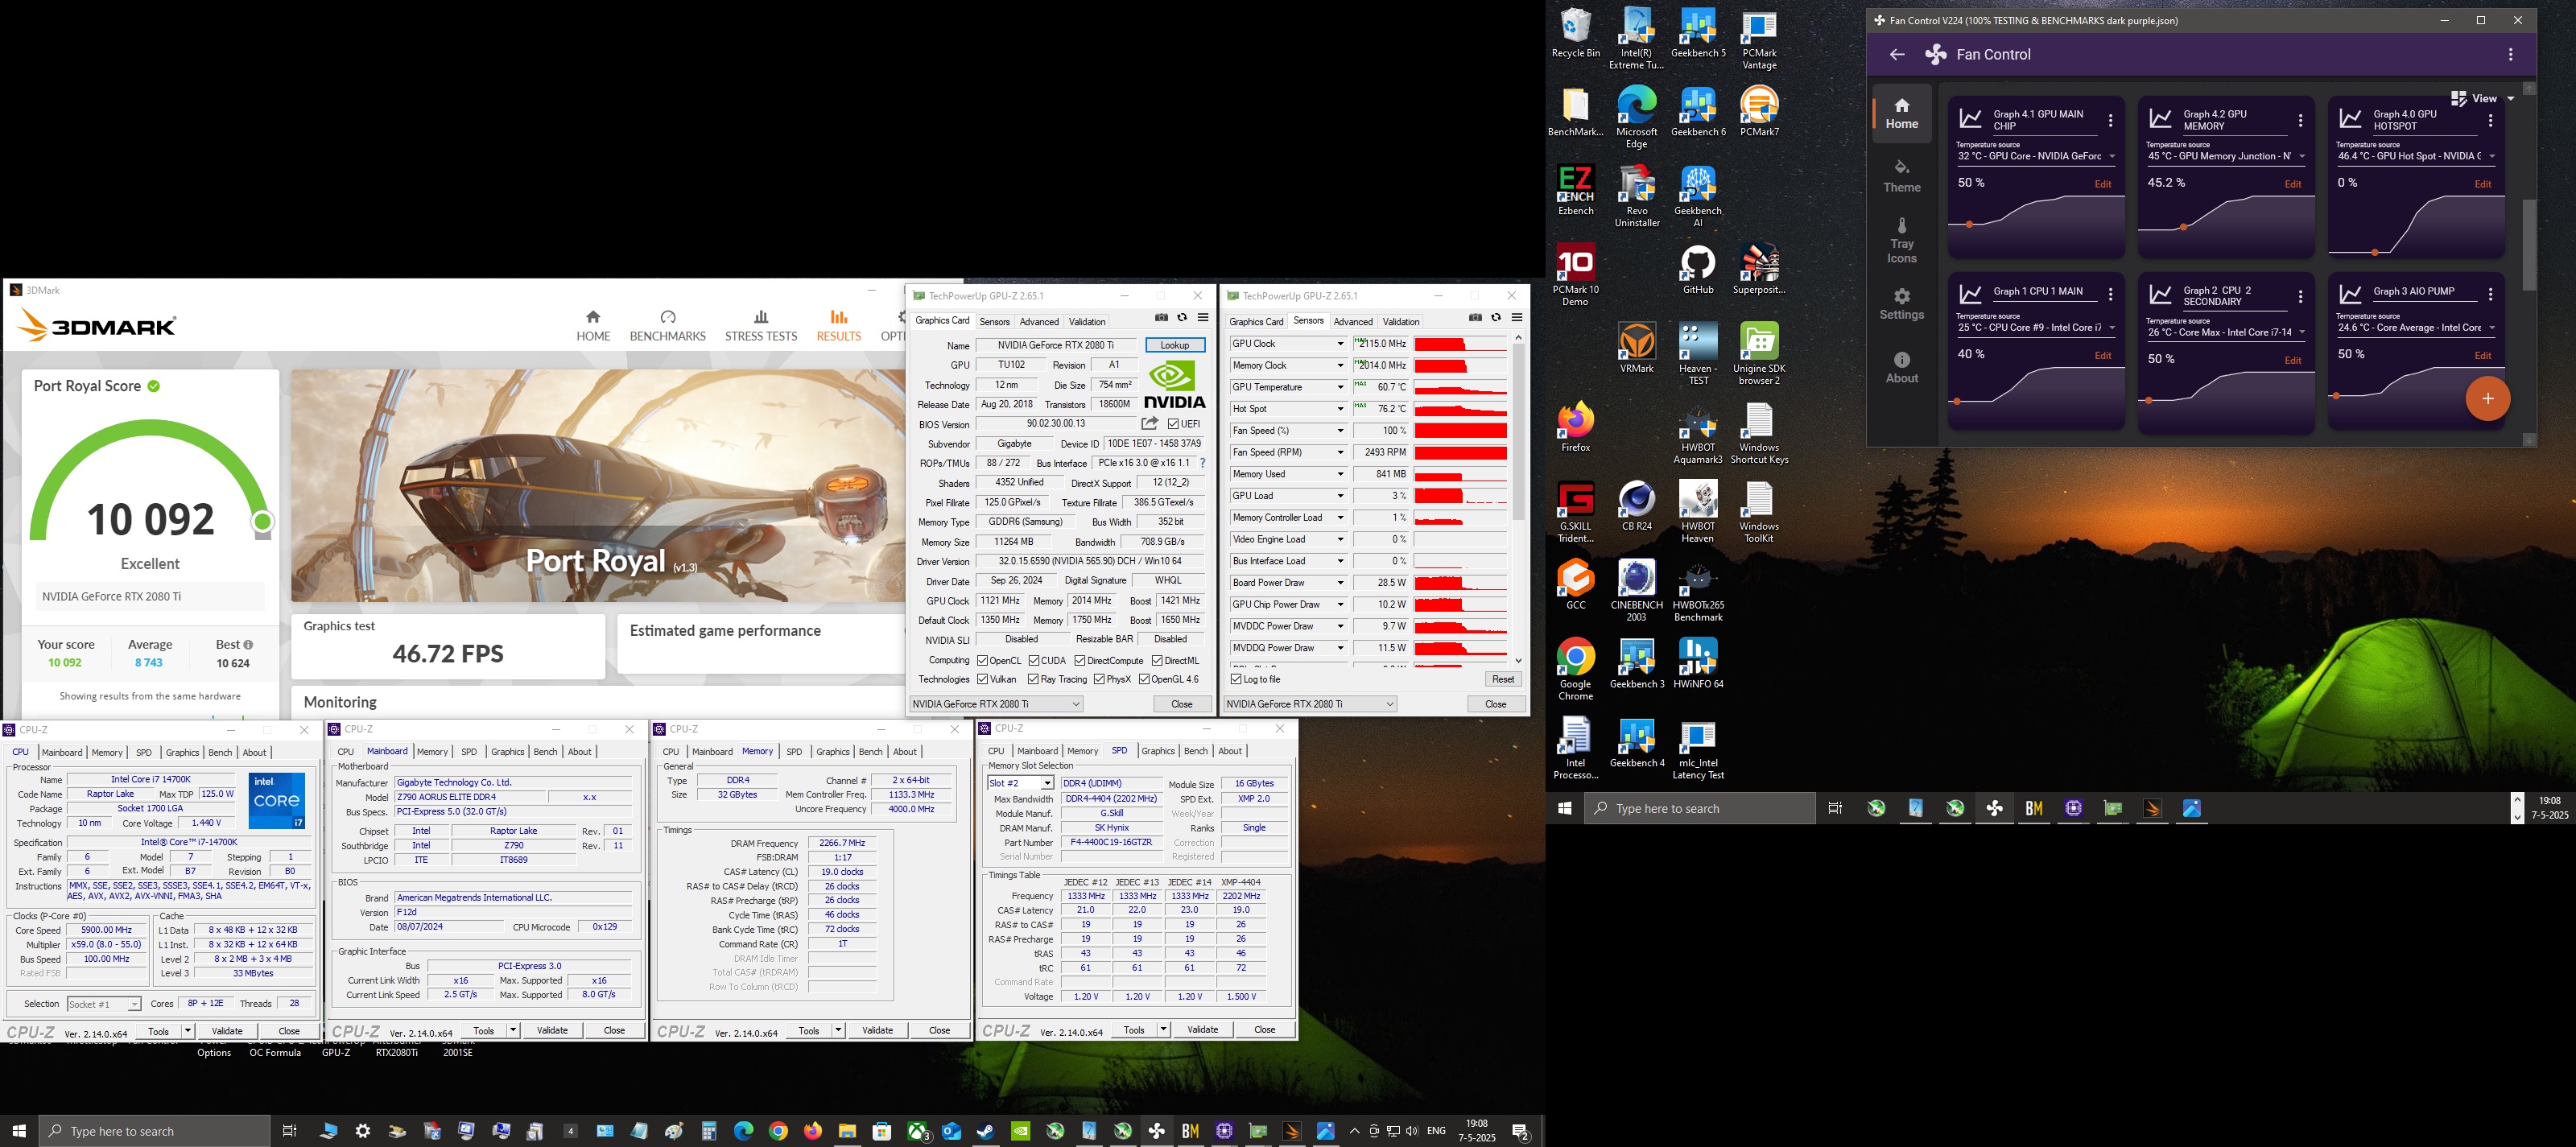Go to Home in Fan Control sidebar
Viewport: 2576px width, 1147px height.
click(1901, 113)
